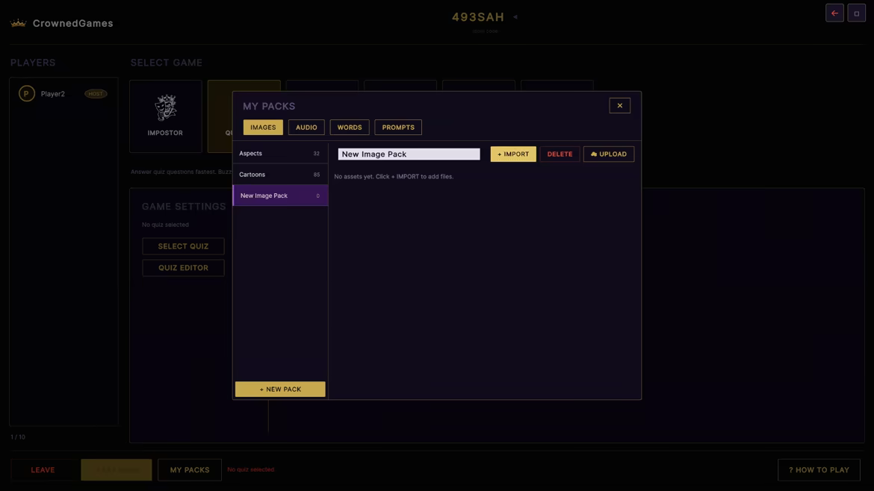The height and width of the screenshot is (491, 874).
Task: Click the 32 count beside Aspects
Action: [x=316, y=154]
